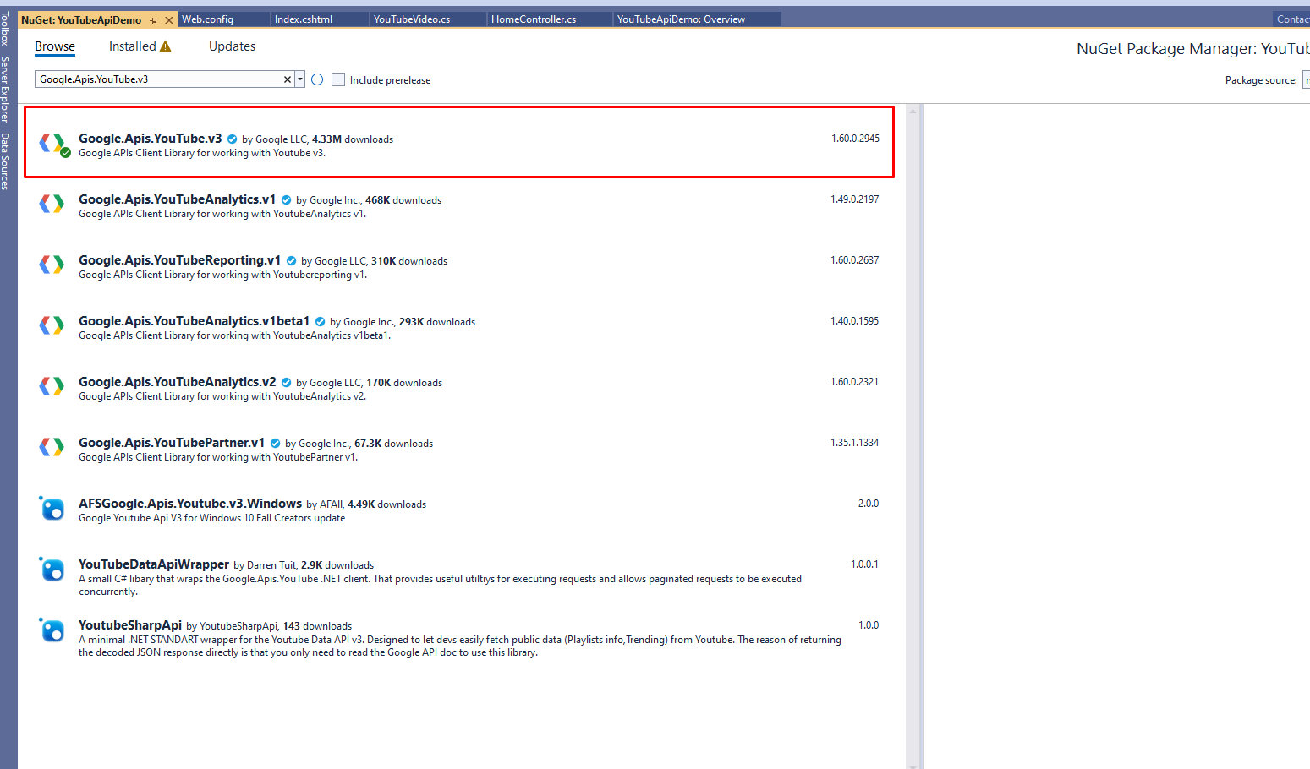Open the Package source dropdown
Screen dimensions: 1310x769
point(1306,80)
